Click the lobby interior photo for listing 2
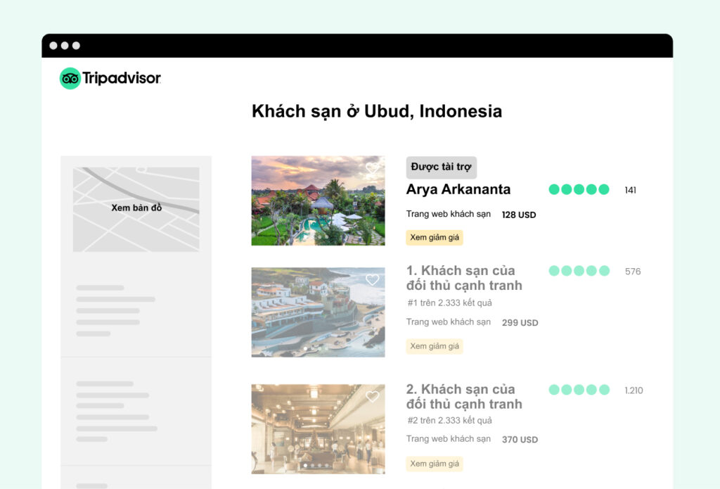720x489 pixels. point(319,428)
